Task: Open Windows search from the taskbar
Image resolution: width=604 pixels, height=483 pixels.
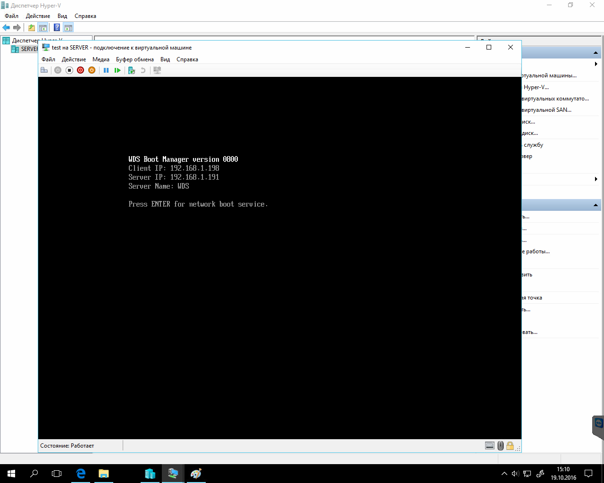Action: coord(34,474)
